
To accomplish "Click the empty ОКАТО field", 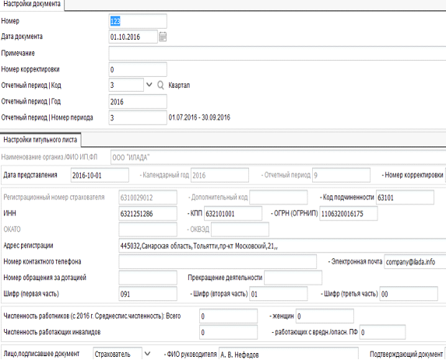I will pos(148,229).
